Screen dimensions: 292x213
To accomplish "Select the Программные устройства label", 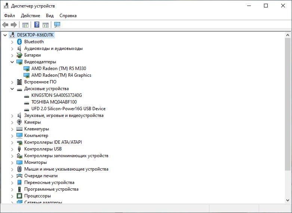I will (x=51, y=189).
